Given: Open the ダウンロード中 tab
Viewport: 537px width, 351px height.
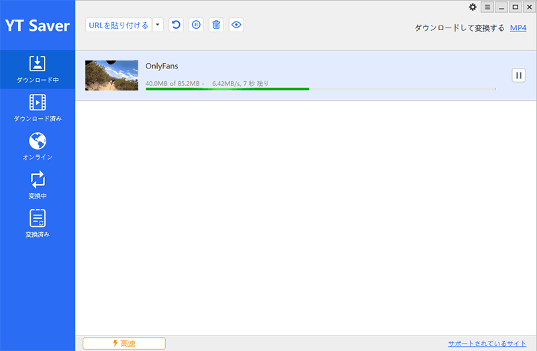Looking at the screenshot, I should pos(38,70).
